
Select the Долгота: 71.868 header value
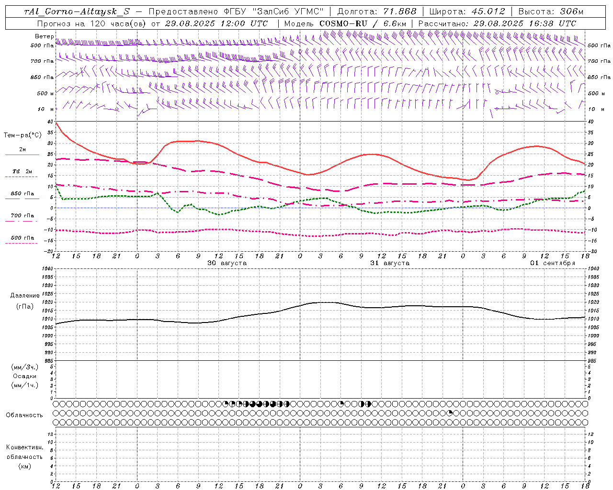(x=377, y=11)
